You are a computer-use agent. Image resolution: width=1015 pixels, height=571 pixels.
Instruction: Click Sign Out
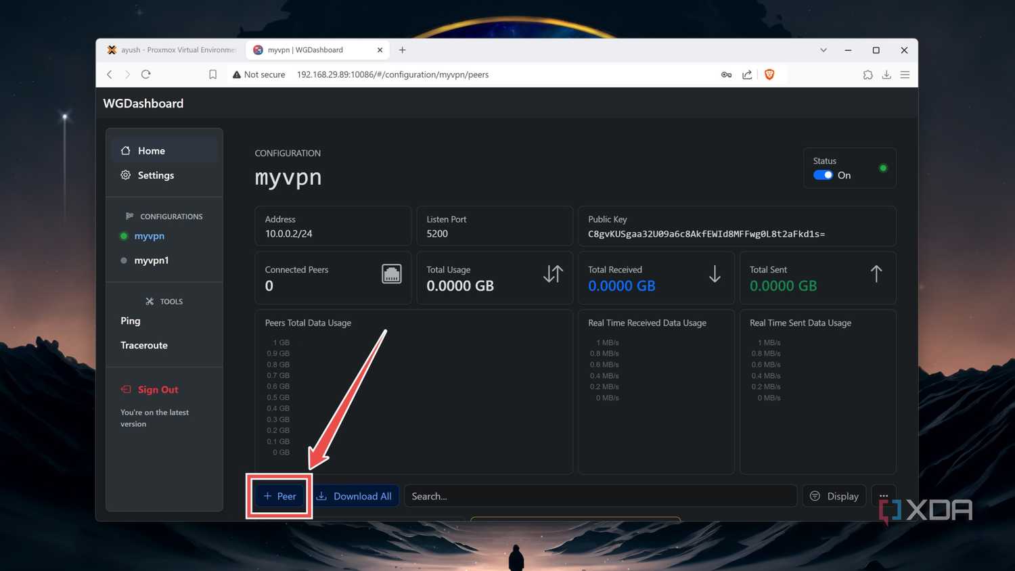click(x=150, y=390)
